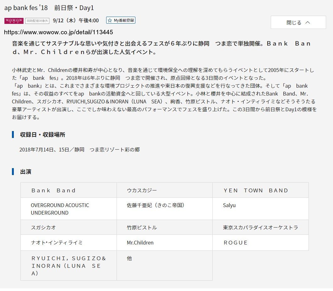
Task: Click the broadcast time 9/12（木）午後4:00
Action: point(76,20)
